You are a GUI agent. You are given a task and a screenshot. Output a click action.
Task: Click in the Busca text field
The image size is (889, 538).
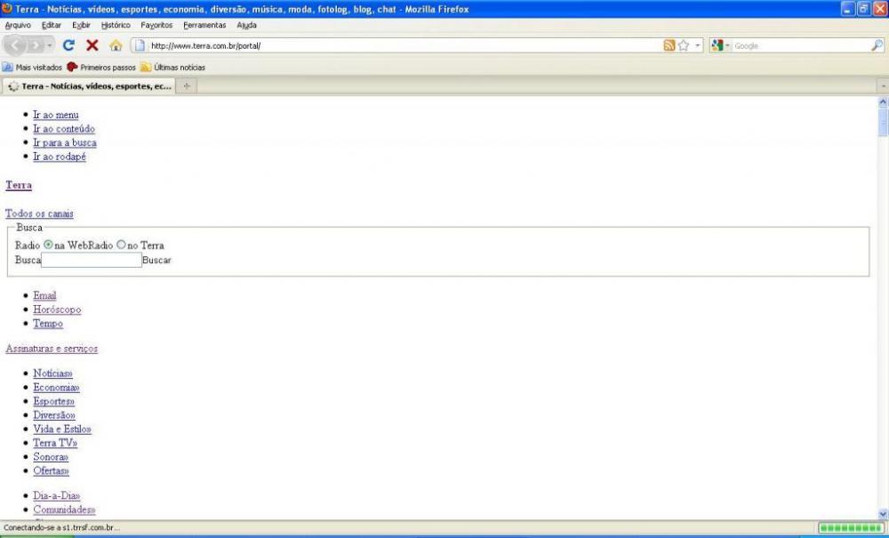click(x=92, y=261)
